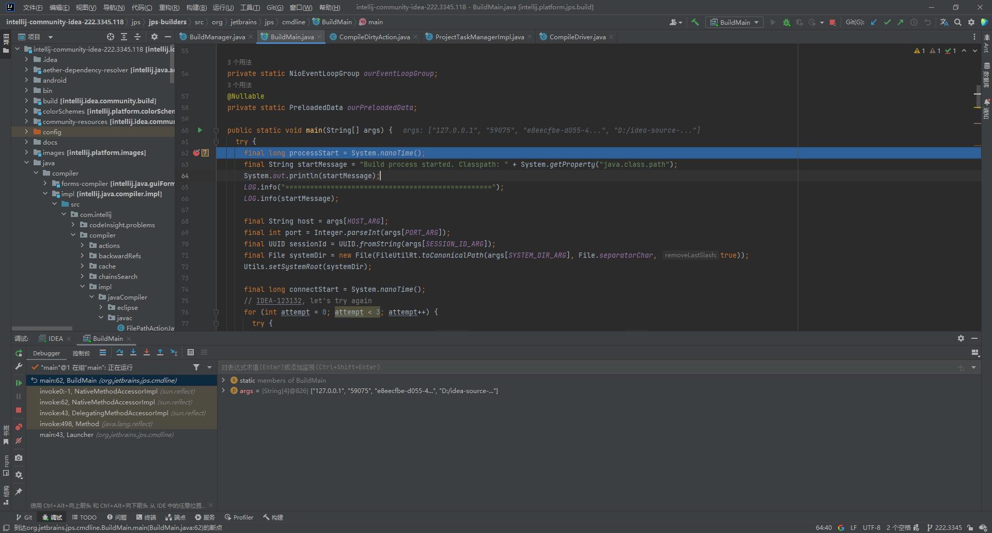Pin the BuildMain debug tab

[19, 492]
